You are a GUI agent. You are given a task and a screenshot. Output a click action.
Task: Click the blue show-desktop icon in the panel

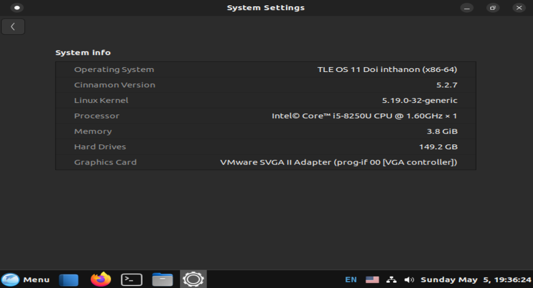(69, 280)
